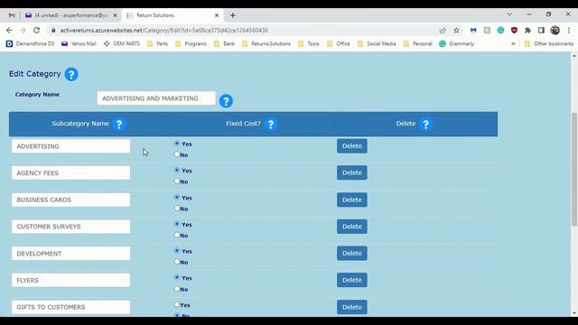Select No for ADVERTISING fixed cost
The height and width of the screenshot is (325, 578).
[x=177, y=154]
